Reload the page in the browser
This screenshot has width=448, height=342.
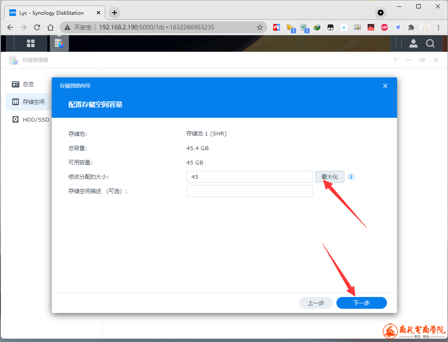pyautogui.click(x=37, y=27)
